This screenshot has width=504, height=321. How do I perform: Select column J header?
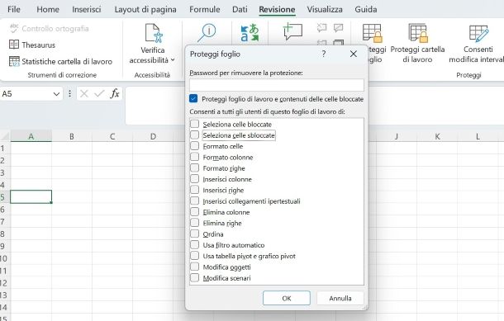pyautogui.click(x=397, y=136)
